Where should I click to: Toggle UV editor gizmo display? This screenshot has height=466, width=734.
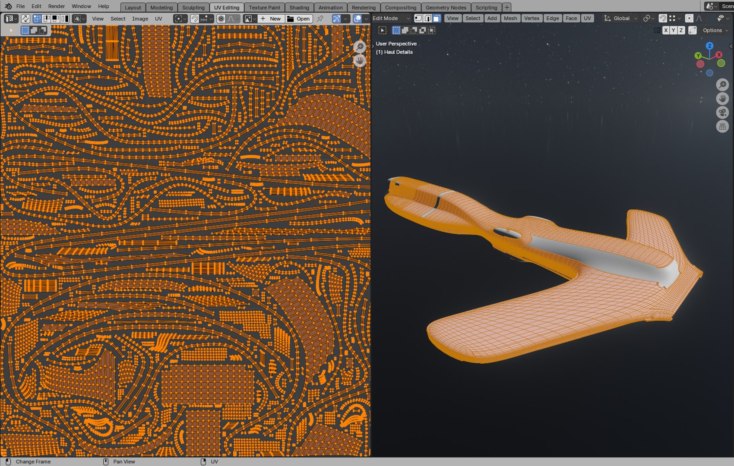tap(336, 19)
